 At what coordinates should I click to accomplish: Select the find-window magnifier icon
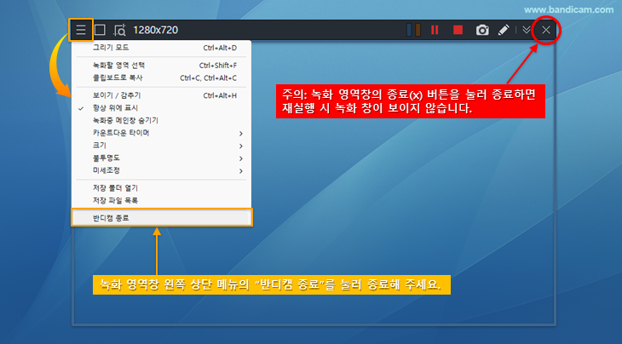coord(119,30)
